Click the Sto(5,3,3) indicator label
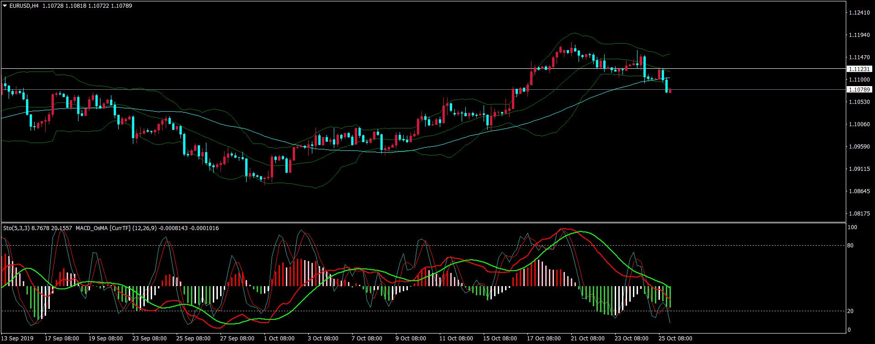Viewport: 875px width, 344px height. click(16, 228)
